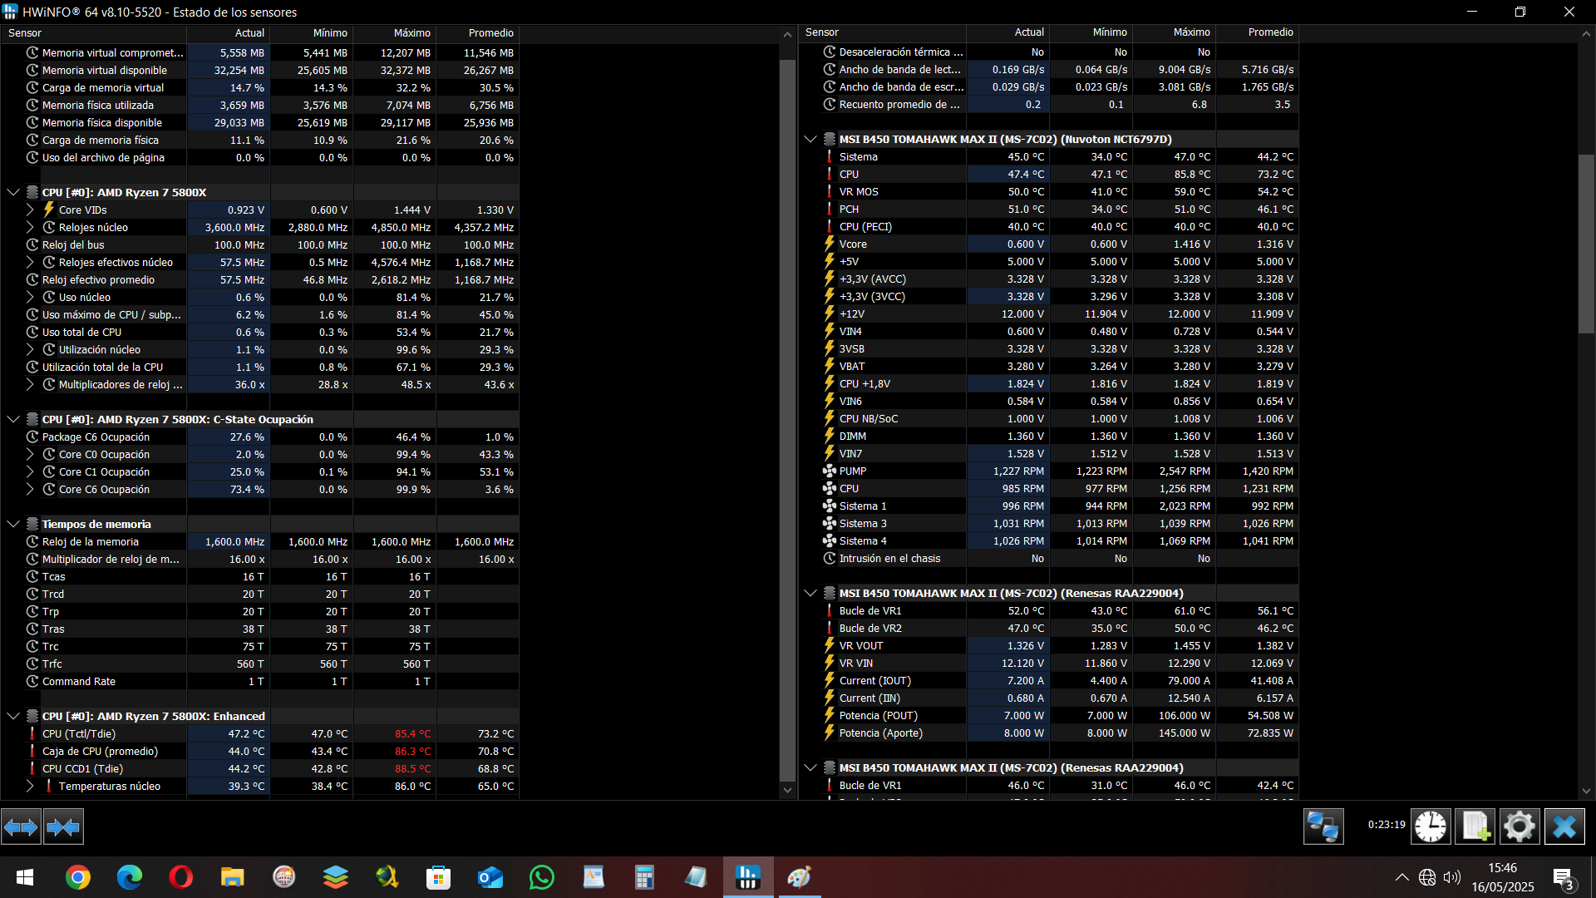Switch to HWiNFO taskbar icon
Viewport: 1596px width, 898px height.
748,877
